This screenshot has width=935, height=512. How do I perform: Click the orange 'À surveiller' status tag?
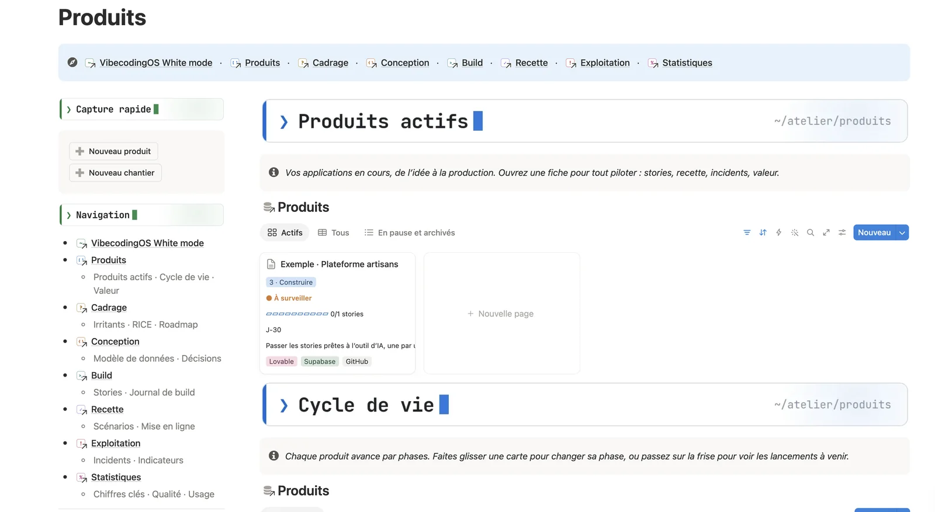[289, 298]
